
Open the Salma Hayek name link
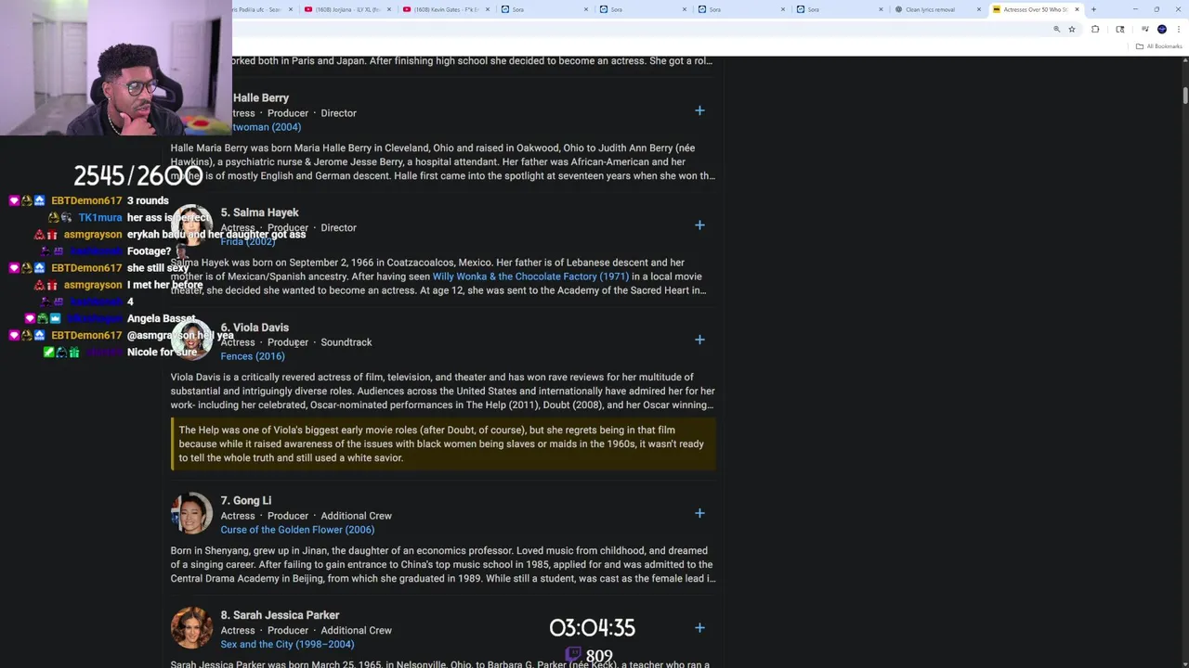click(x=259, y=212)
